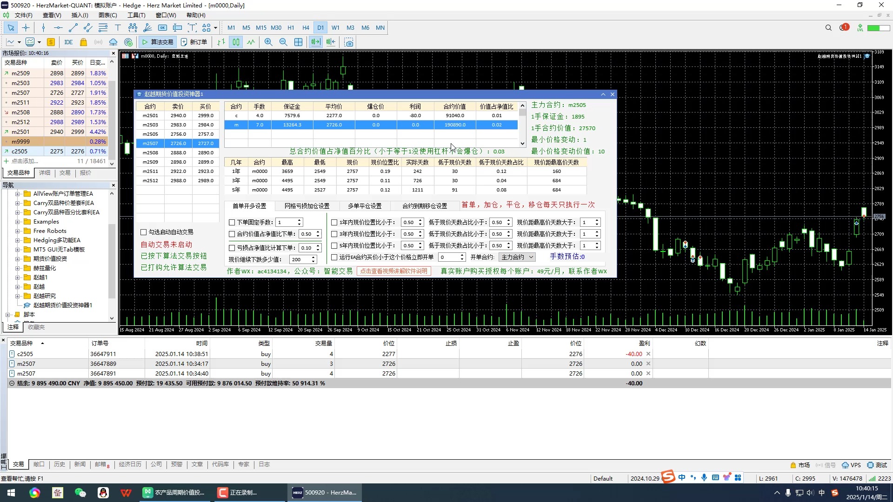
Task: Tile windows with grid icon
Action: point(298,42)
